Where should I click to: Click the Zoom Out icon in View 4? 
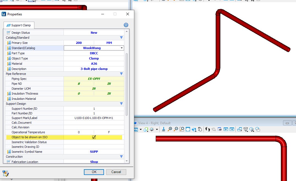176,129
